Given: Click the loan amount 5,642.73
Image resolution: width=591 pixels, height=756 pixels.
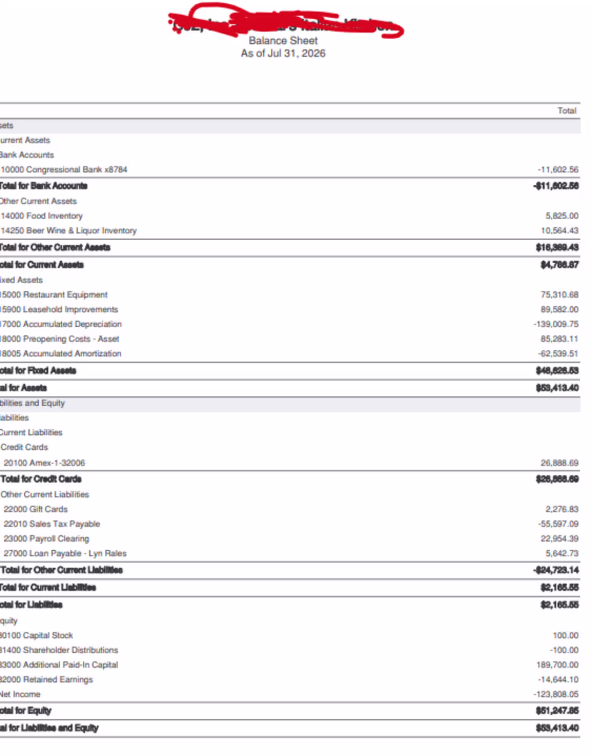Looking at the screenshot, I should (562, 553).
